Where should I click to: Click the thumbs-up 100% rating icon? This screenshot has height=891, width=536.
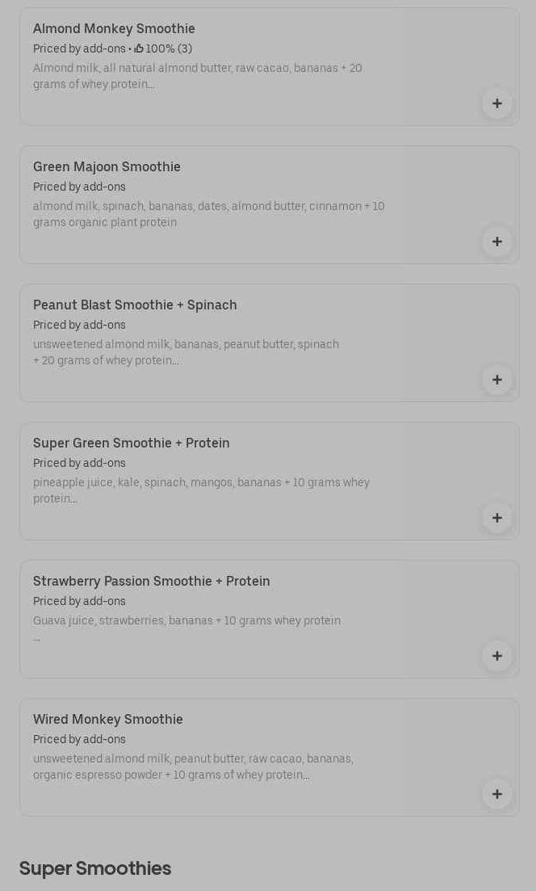pos(139,49)
